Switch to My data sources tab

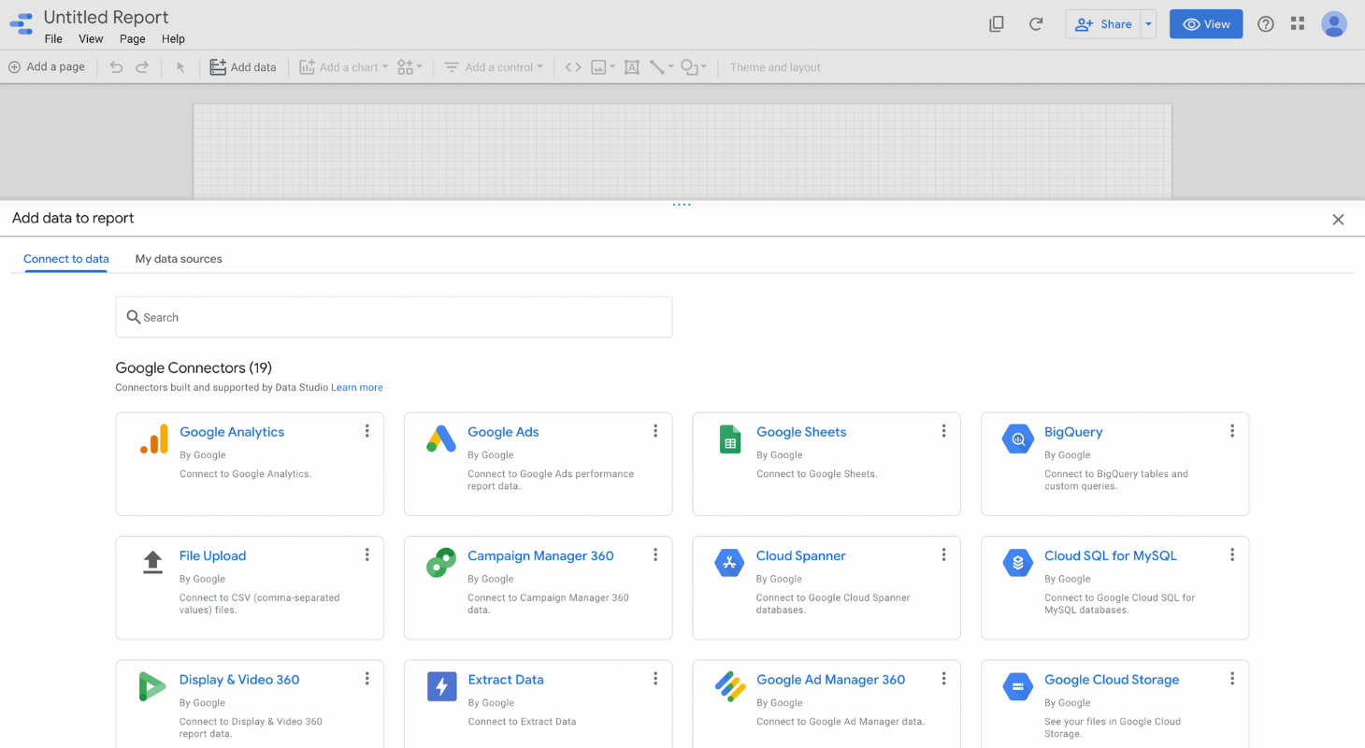point(179,259)
